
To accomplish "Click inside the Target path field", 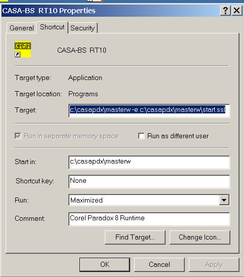I will (x=149, y=111).
